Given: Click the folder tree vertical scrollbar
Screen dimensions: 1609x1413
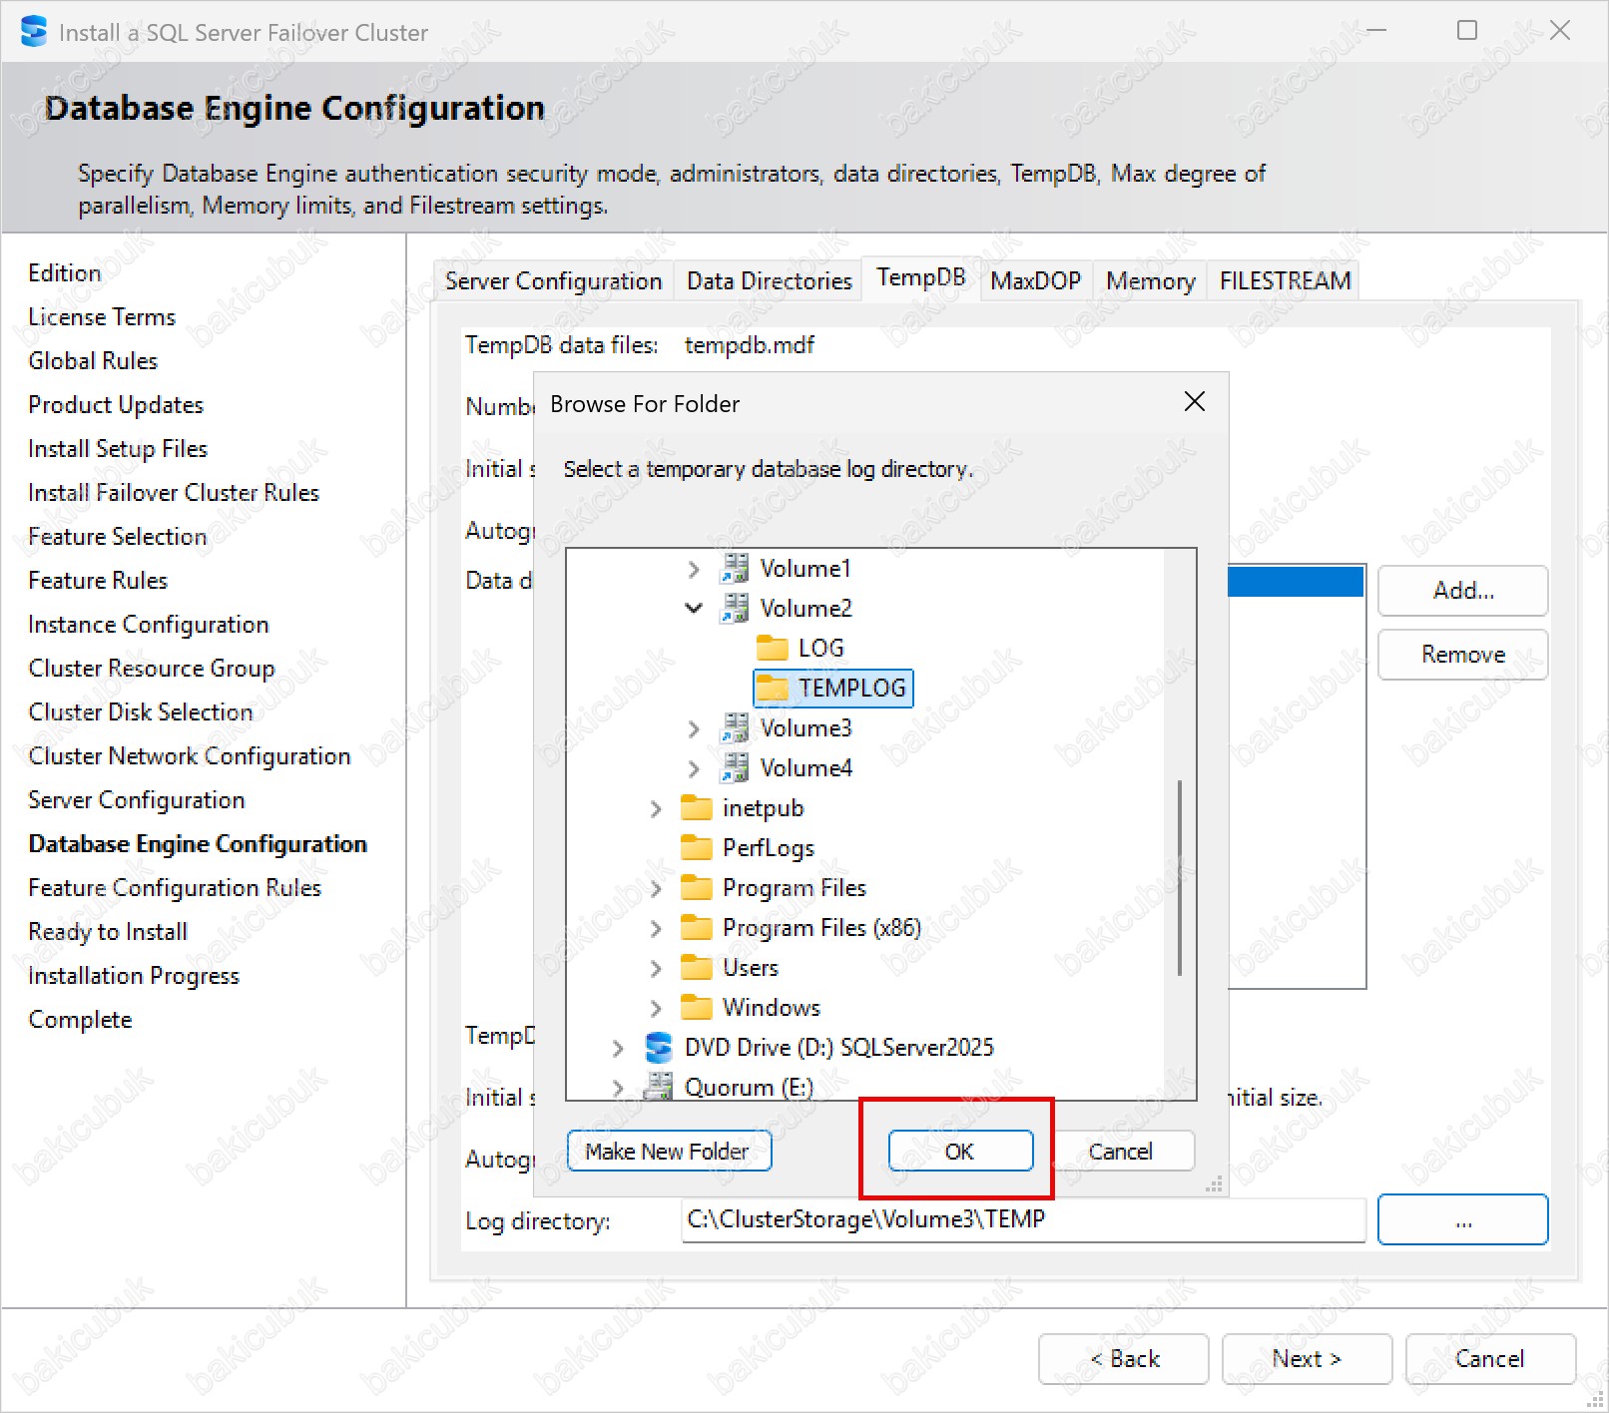Looking at the screenshot, I should pos(1180,878).
